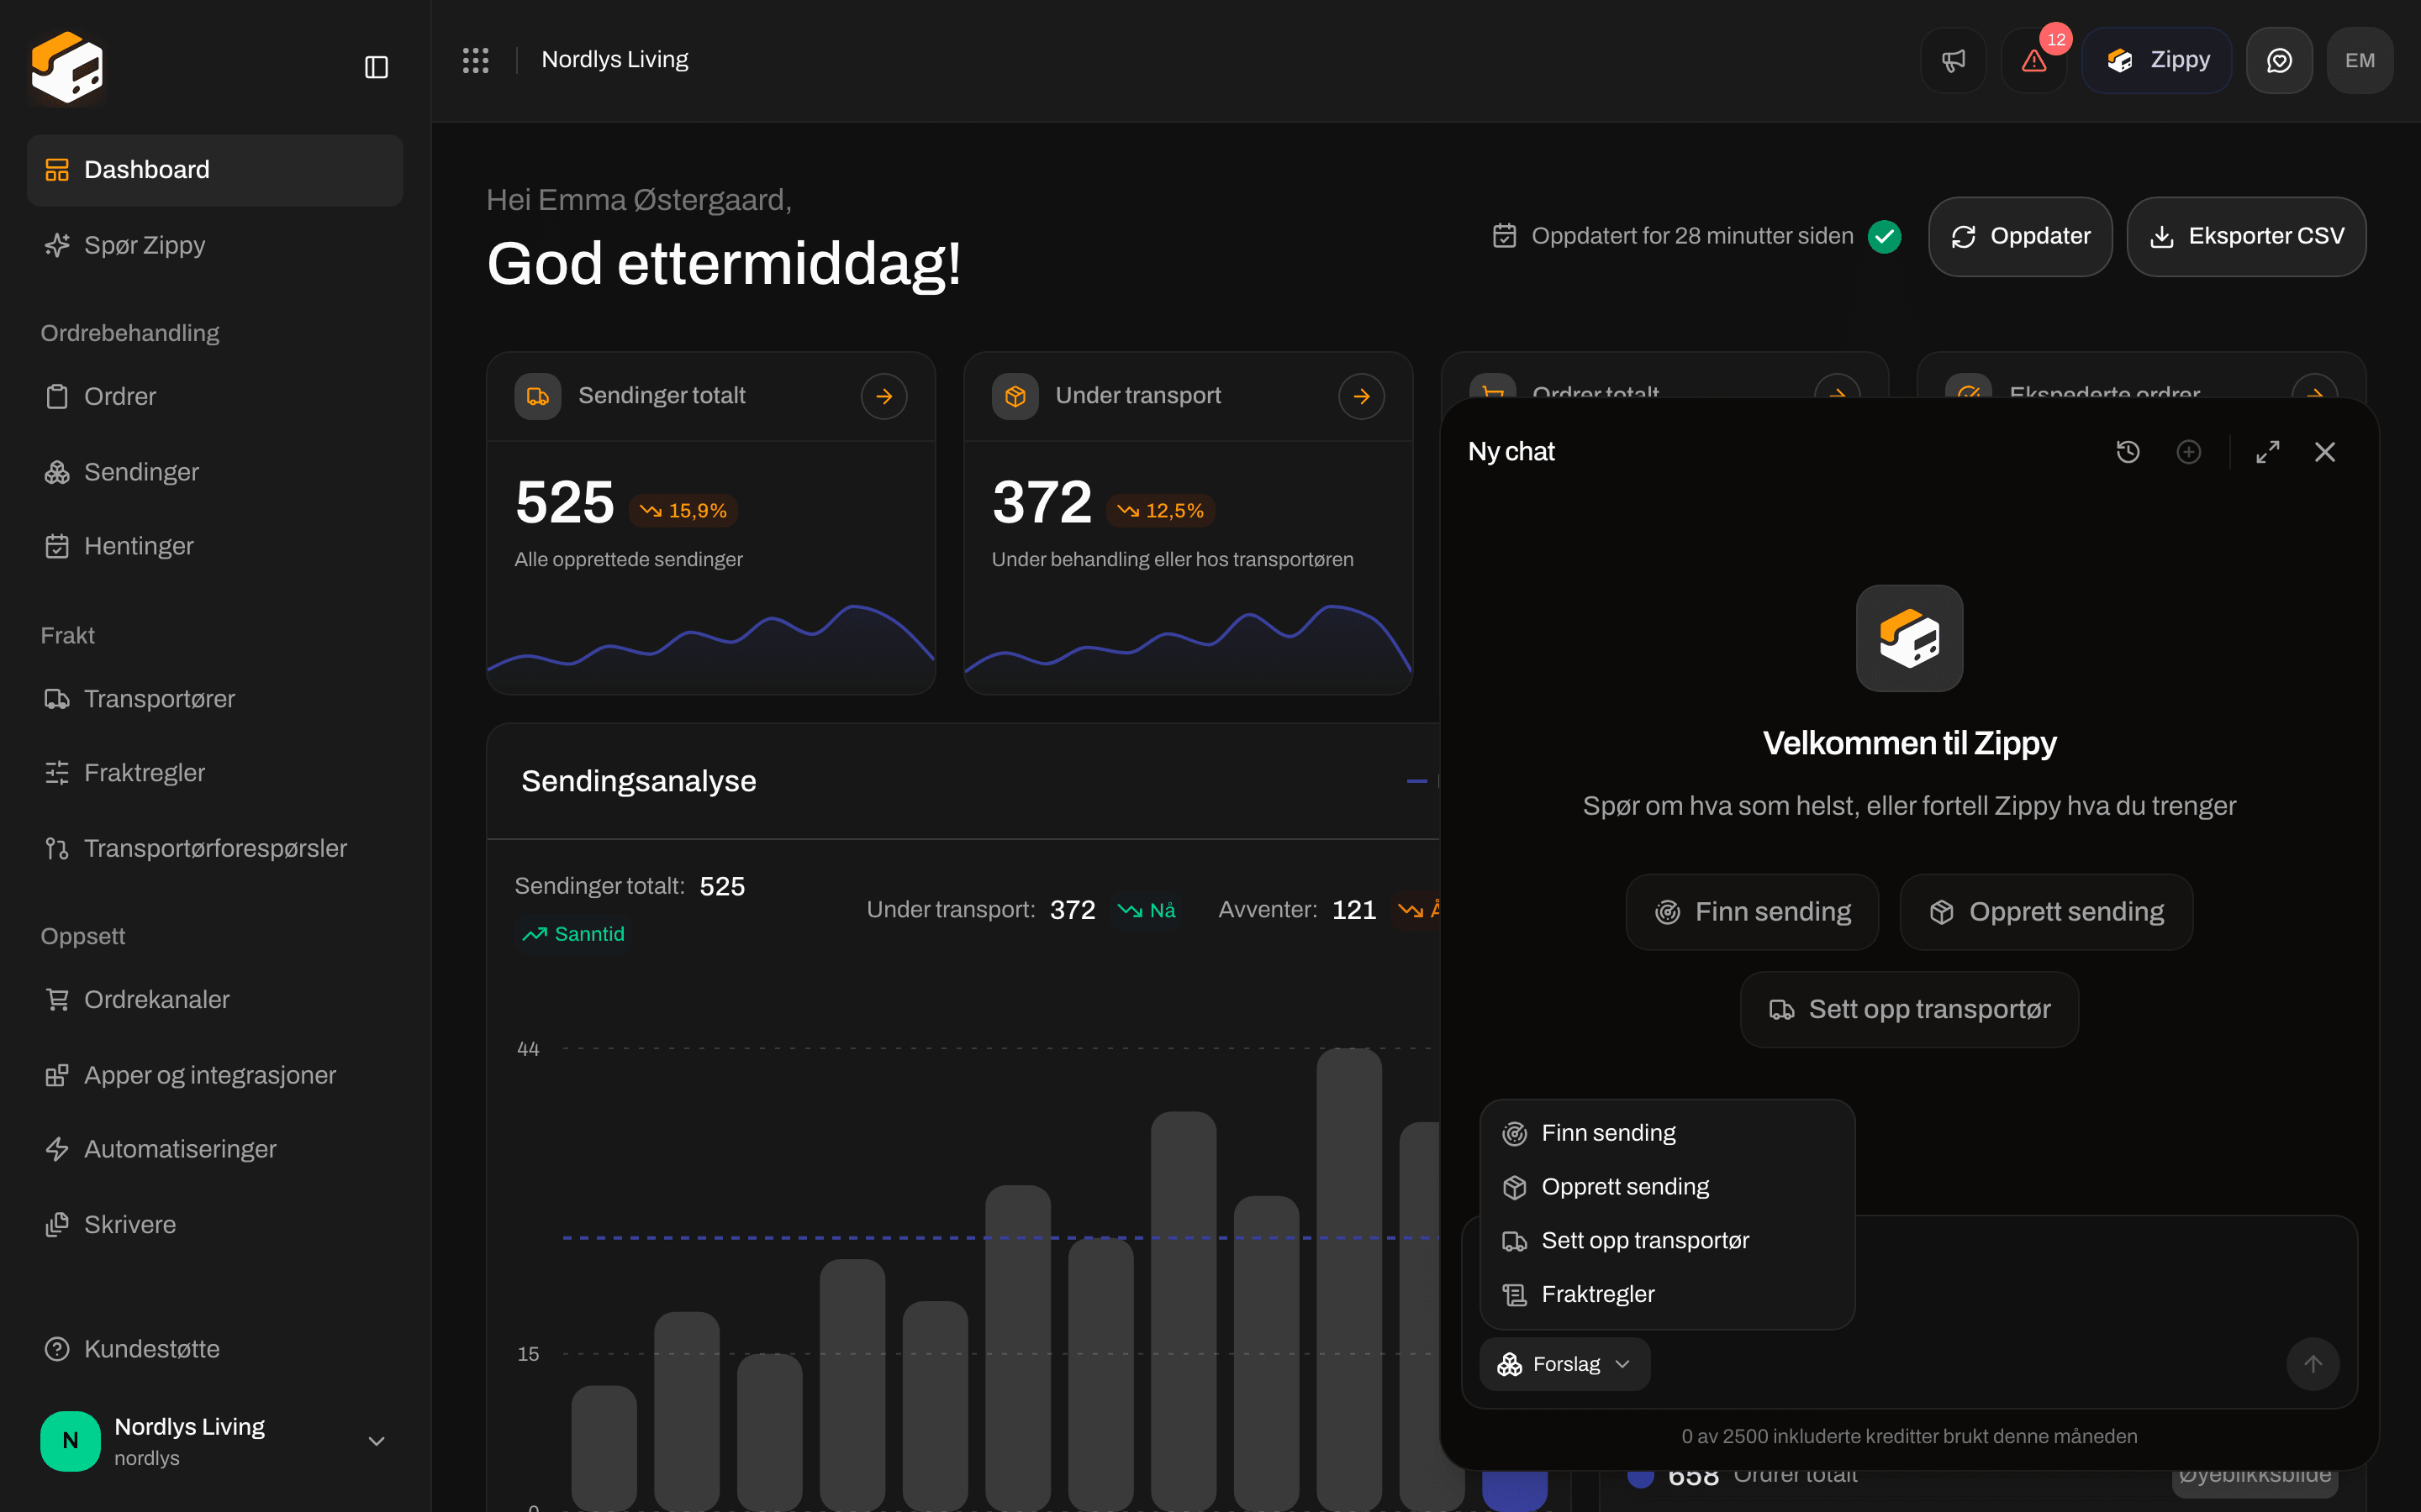2421x1512 pixels.
Task: Collapse the sidebar panel icon
Action: click(x=376, y=67)
